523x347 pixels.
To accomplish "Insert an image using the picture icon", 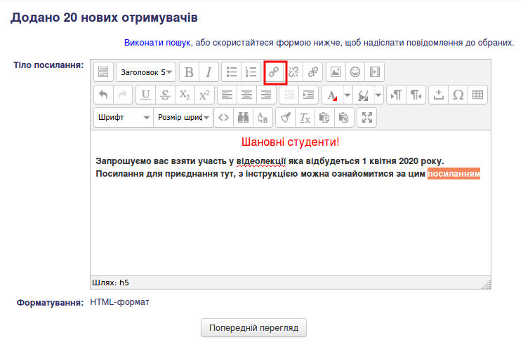I will [x=336, y=72].
